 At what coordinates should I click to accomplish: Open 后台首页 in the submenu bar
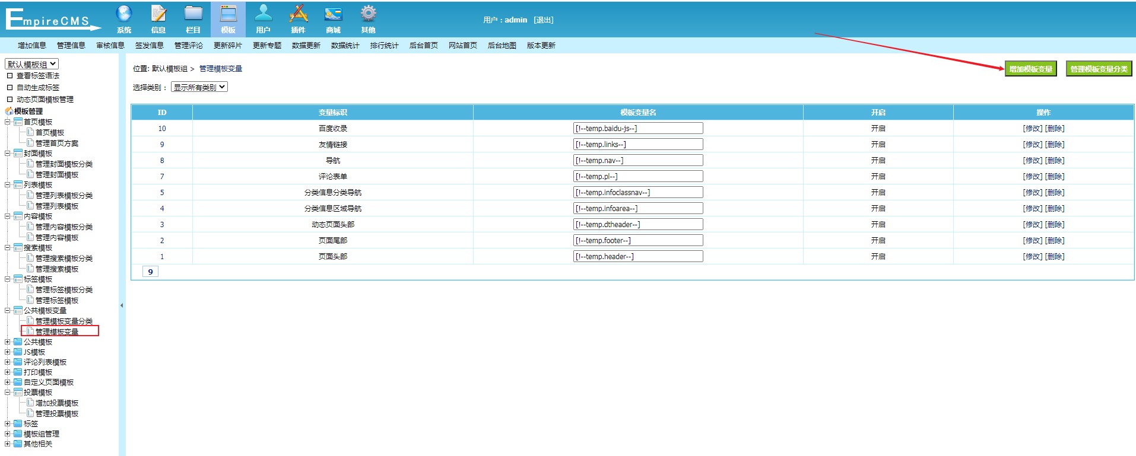424,46
